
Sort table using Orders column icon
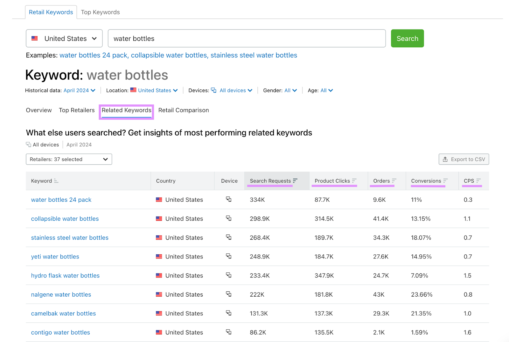point(394,181)
